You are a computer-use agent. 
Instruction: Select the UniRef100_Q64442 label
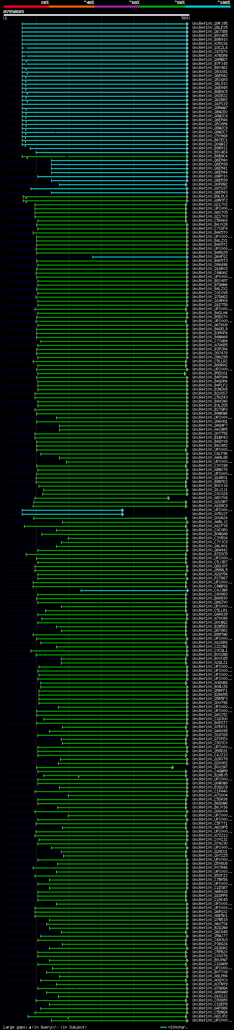pyautogui.click(x=210, y=550)
